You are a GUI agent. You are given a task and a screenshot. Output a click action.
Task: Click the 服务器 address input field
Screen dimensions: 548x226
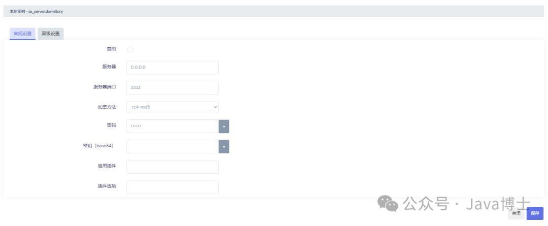[172, 68]
